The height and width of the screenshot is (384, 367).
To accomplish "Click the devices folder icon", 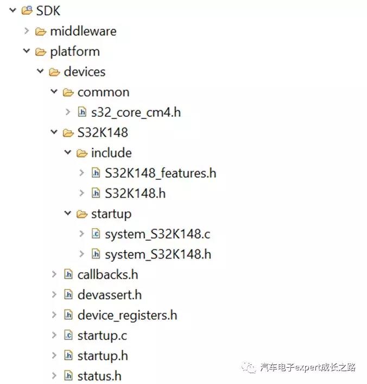I will [x=54, y=72].
